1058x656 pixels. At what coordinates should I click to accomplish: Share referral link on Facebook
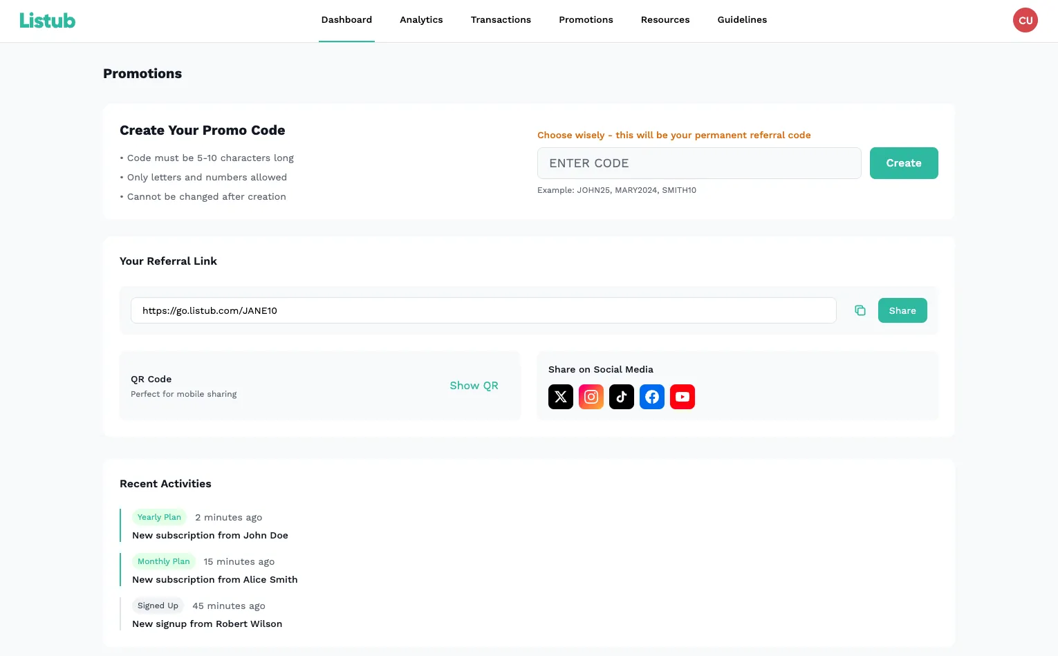(x=652, y=397)
